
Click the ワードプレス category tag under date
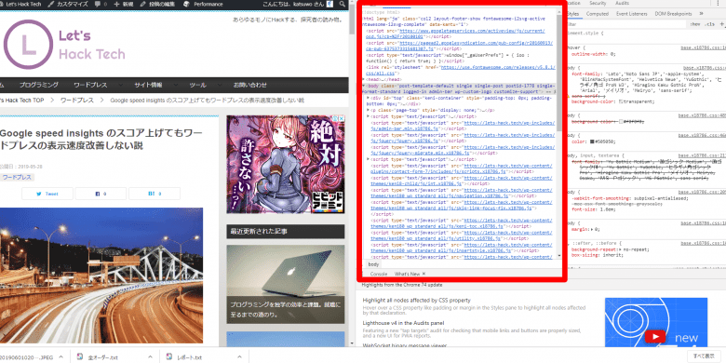[x=17, y=178]
